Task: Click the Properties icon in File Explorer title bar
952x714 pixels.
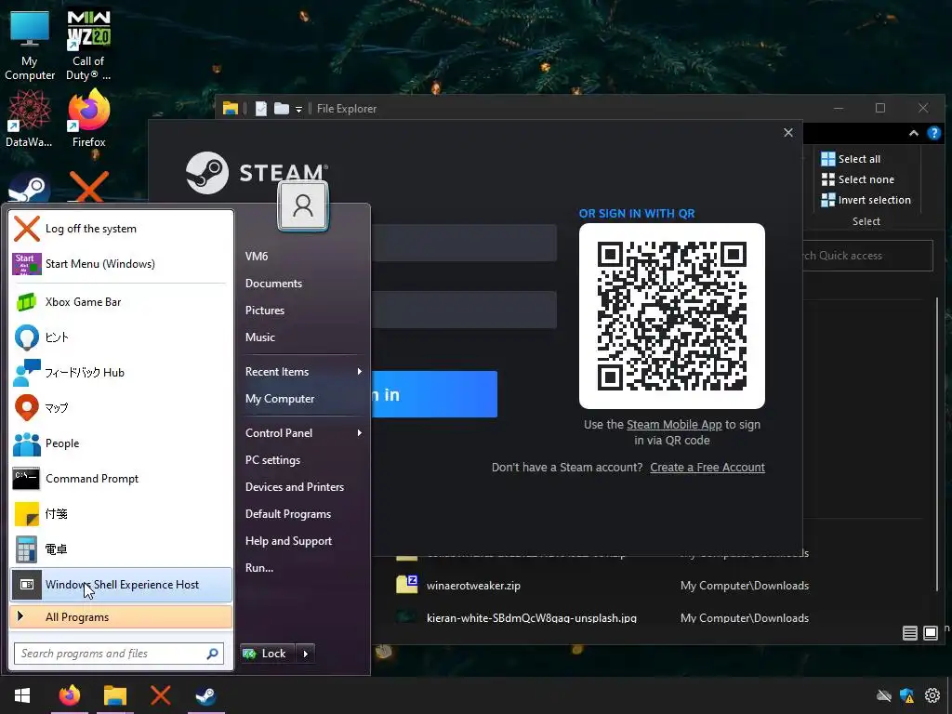Action: (x=261, y=109)
